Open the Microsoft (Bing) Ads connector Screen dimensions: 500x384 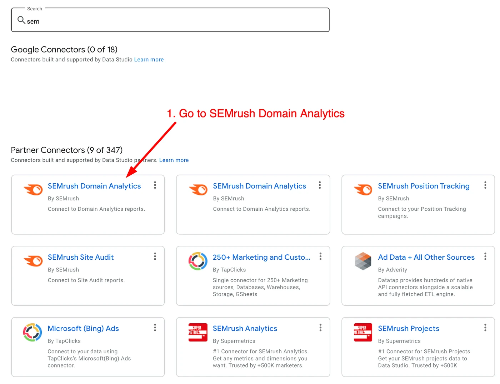pos(83,329)
